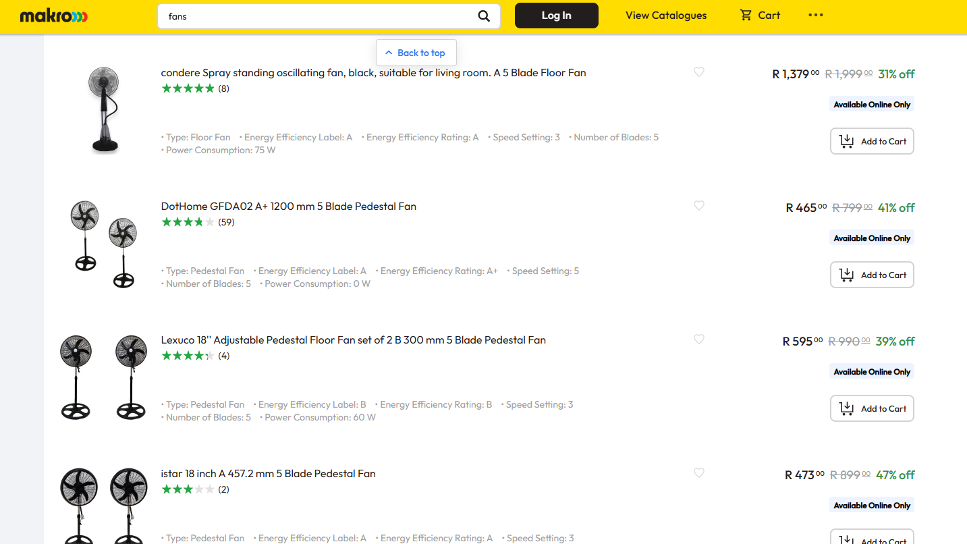Toggle wishlist heart for DotHome GFDA02 fan
This screenshot has height=544, width=967.
pos(699,206)
